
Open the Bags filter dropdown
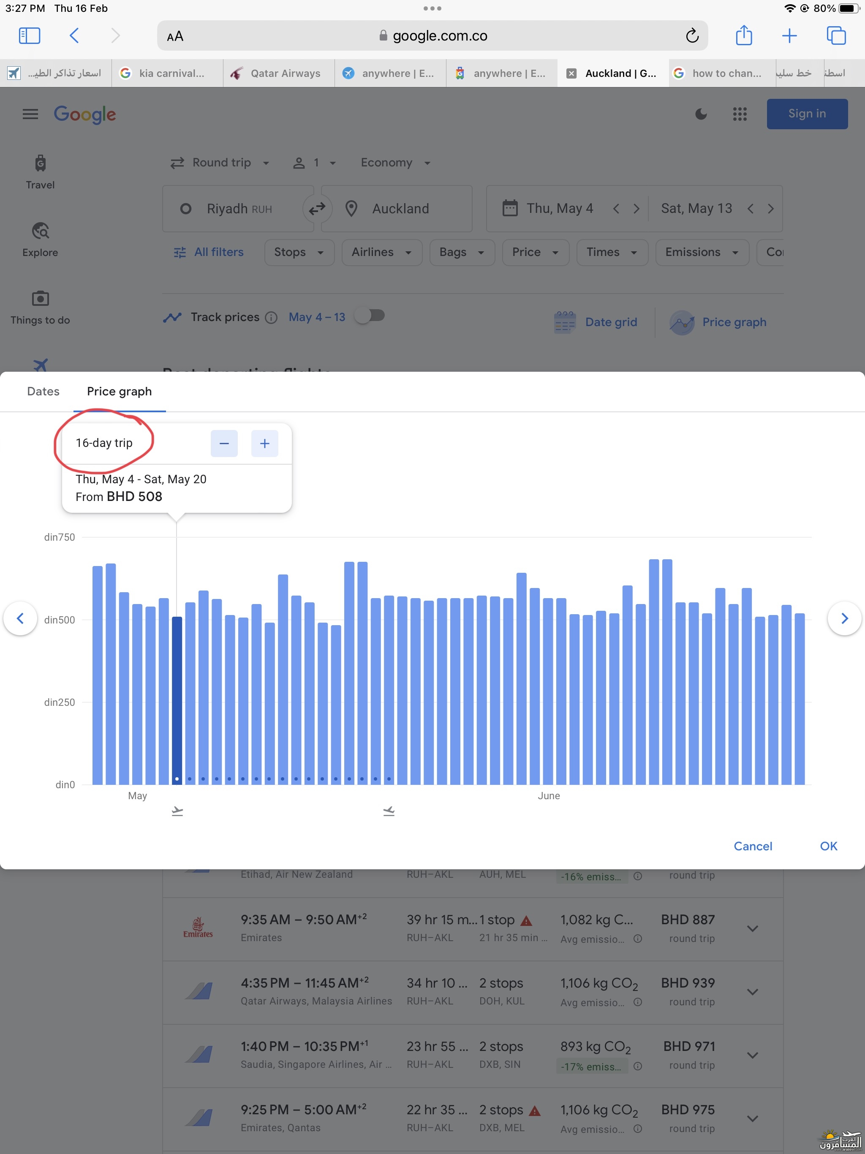[x=462, y=253]
